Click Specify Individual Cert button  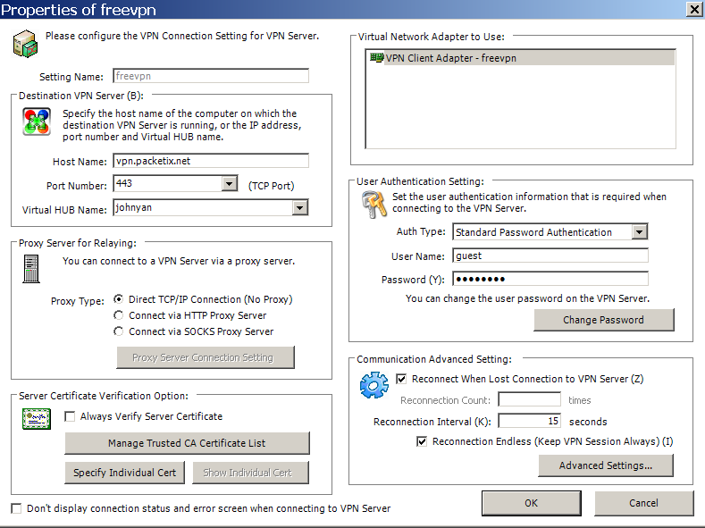pyautogui.click(x=124, y=473)
